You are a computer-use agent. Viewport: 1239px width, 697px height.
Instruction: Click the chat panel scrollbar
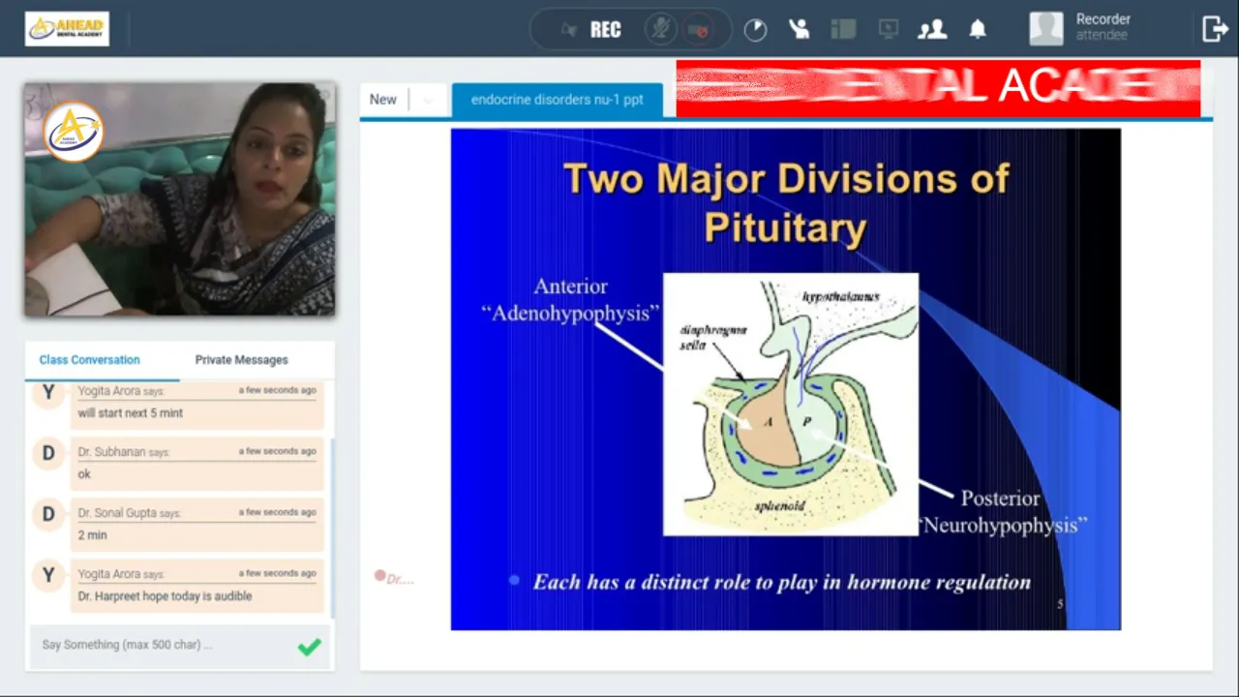tap(332, 528)
